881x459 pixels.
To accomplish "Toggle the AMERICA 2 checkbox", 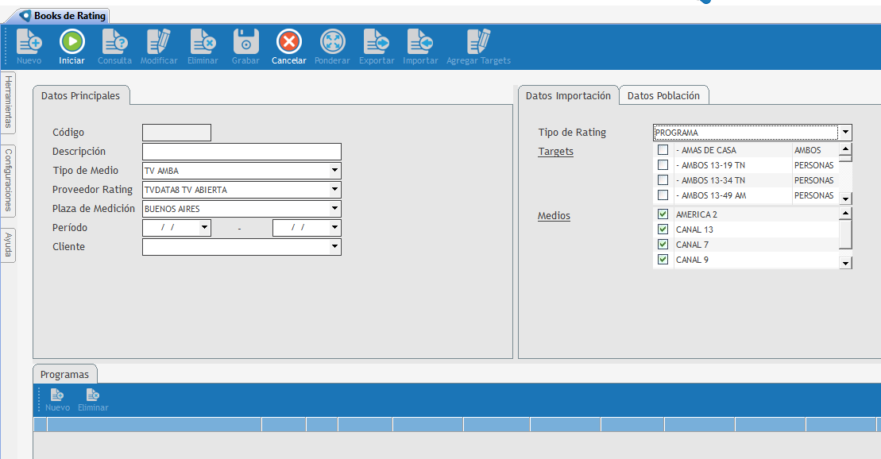I will coord(663,214).
